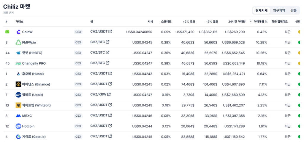
Task: Switch to the 영구계약 tab
Action: [x=279, y=10]
